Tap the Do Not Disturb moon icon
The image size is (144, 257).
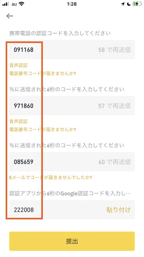pos(129,4)
